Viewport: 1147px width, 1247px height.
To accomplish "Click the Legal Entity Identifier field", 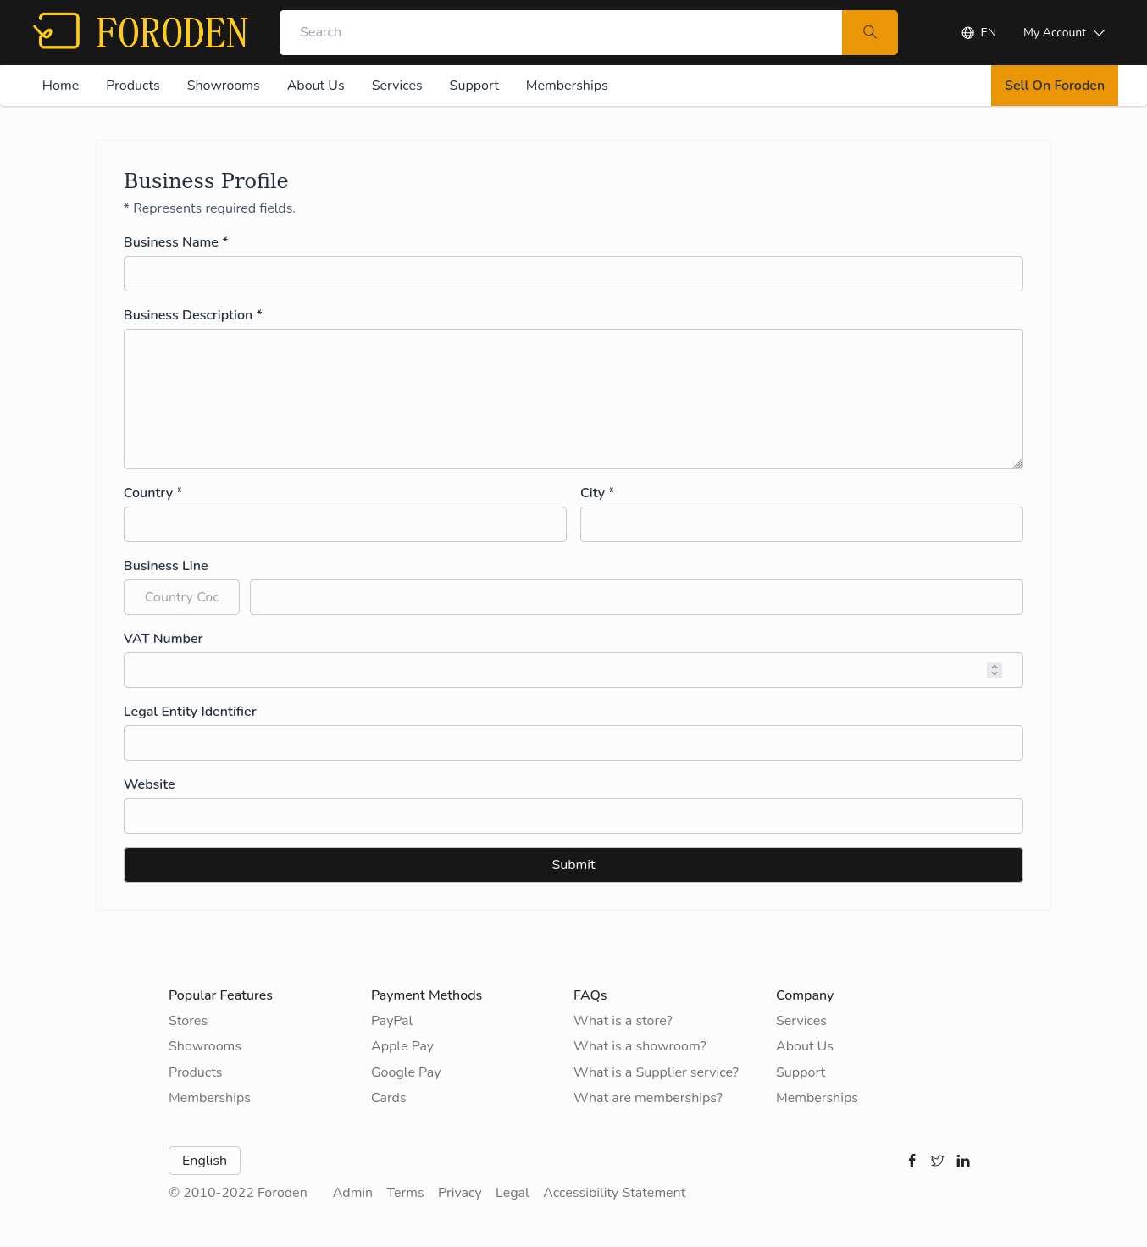I will coord(573,743).
